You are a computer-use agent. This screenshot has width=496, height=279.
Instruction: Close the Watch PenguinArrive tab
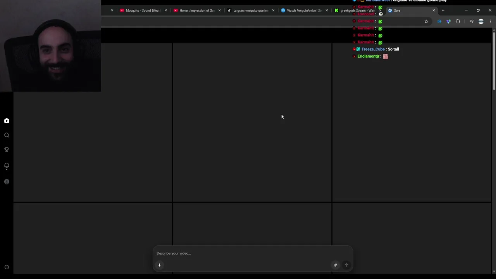click(x=327, y=10)
